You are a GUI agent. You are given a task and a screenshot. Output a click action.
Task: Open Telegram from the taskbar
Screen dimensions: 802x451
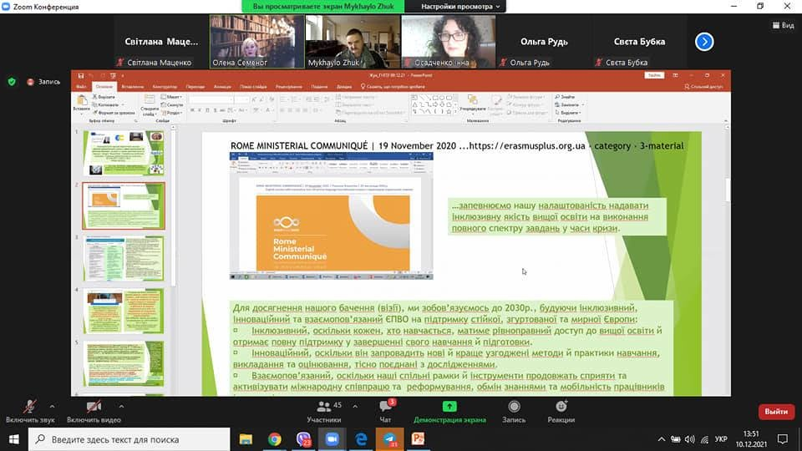pos(389,438)
